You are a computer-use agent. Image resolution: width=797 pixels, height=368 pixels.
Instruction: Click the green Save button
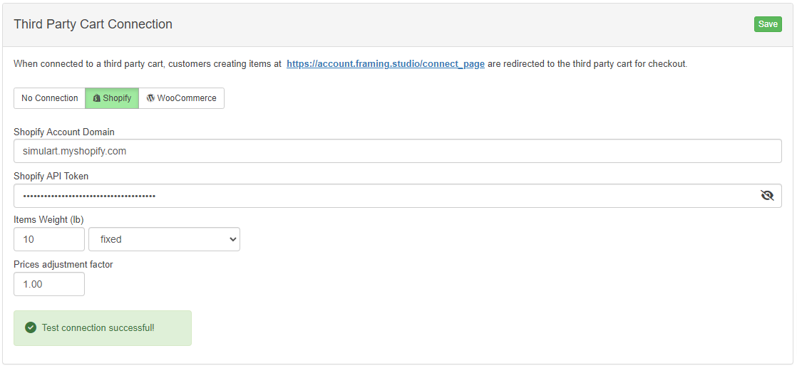768,24
